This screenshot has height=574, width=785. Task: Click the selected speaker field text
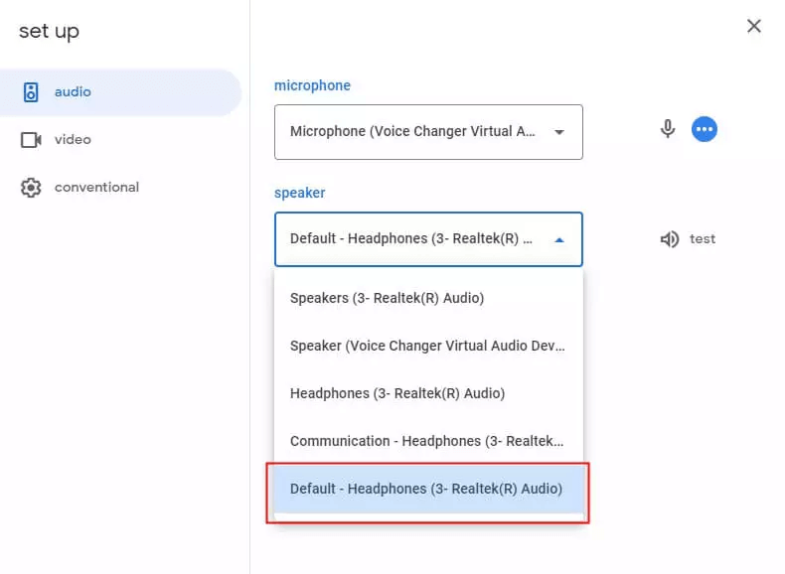coord(411,239)
